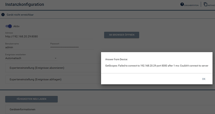215x114 pixels.
Task: Click the Instanz copy icon
Action: click(x=205, y=4)
